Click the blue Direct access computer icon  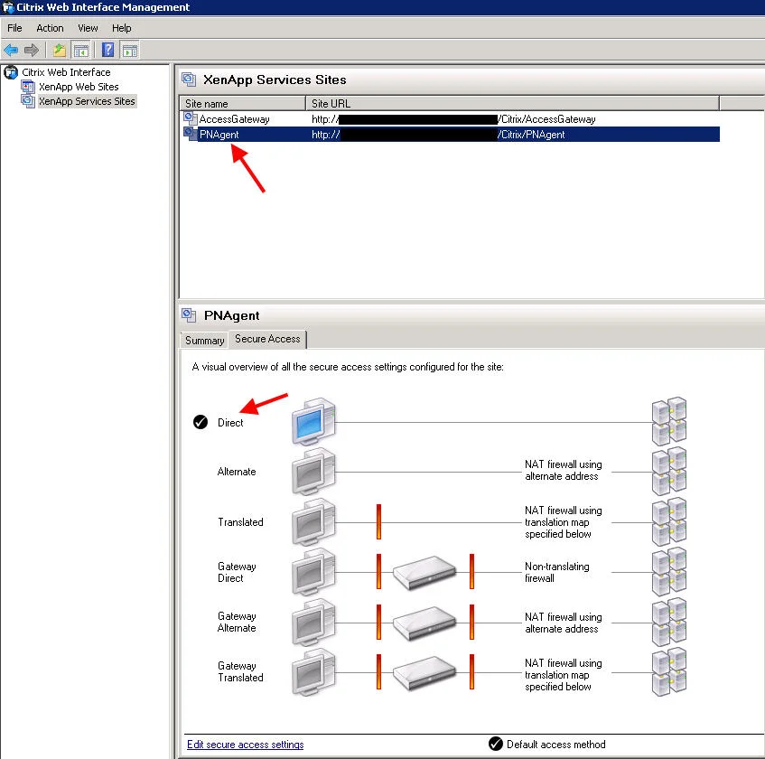point(313,422)
